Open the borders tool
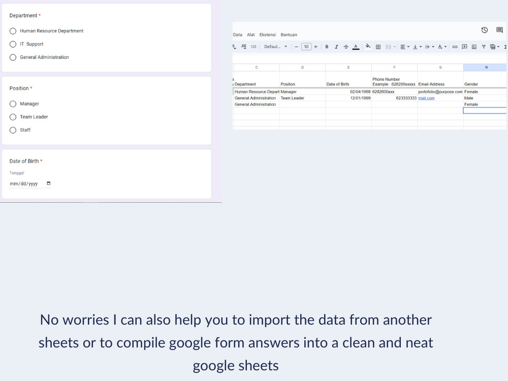Image resolution: width=508 pixels, height=381 pixels. (x=378, y=47)
